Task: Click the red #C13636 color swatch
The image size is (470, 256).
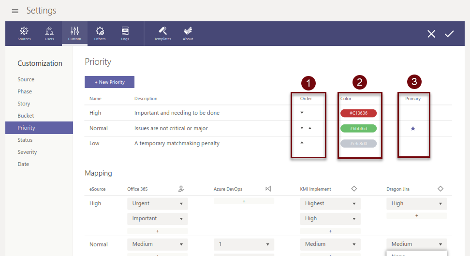Action: click(x=358, y=113)
